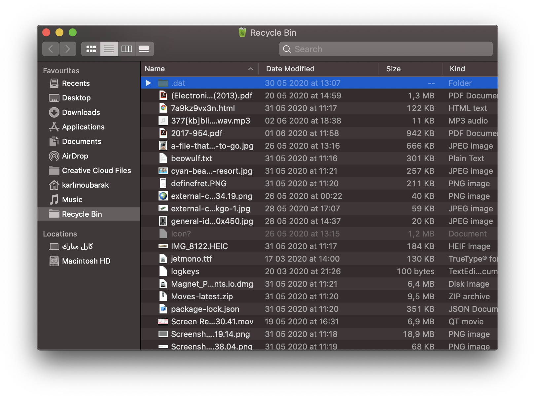This screenshot has height=399, width=535.
Task: Click the font icon of jetmono.ttf
Action: pyautogui.click(x=163, y=259)
